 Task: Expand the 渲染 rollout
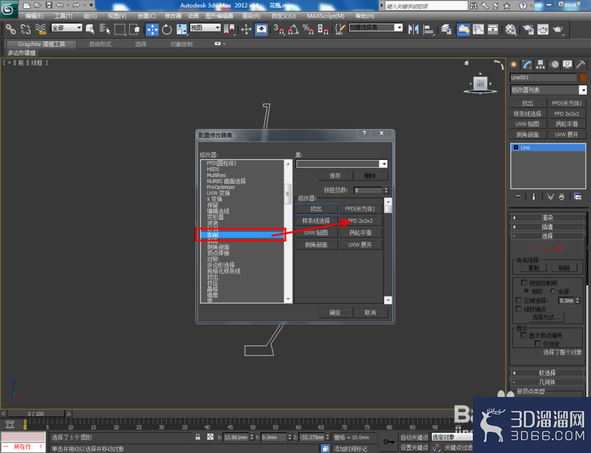(547, 218)
